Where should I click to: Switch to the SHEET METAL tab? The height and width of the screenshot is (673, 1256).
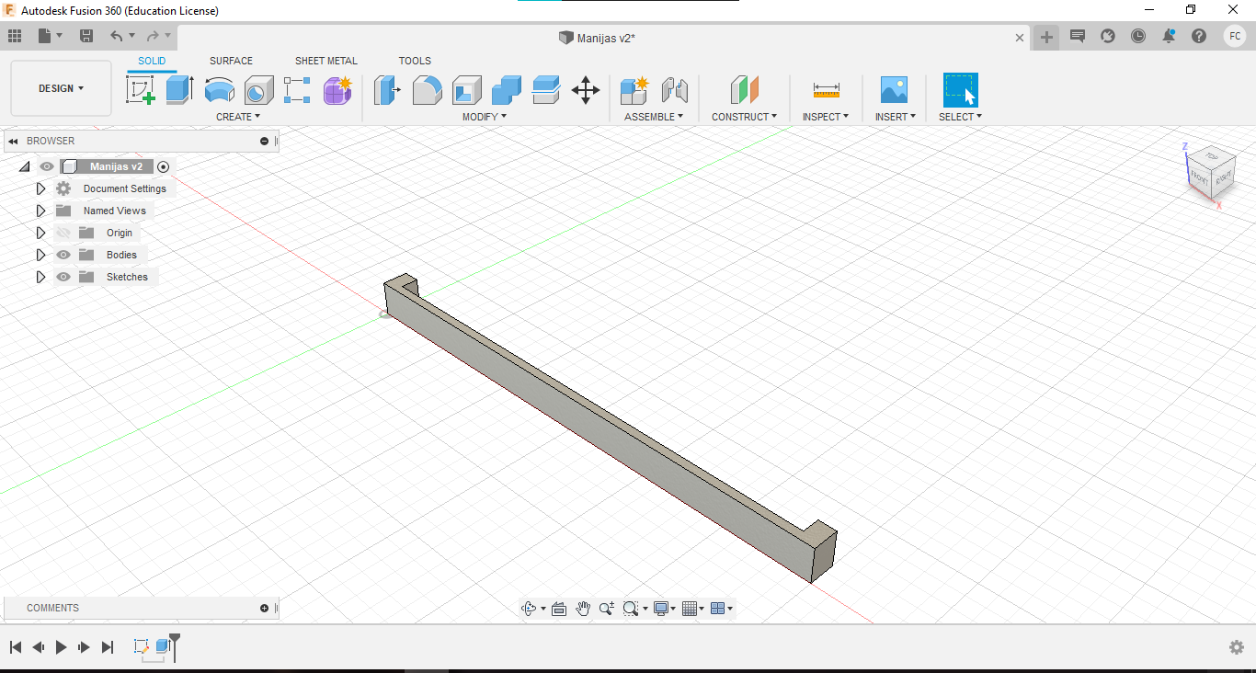(326, 61)
